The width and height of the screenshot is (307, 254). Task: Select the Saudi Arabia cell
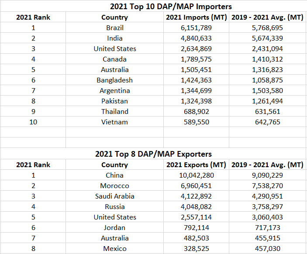coord(115,196)
